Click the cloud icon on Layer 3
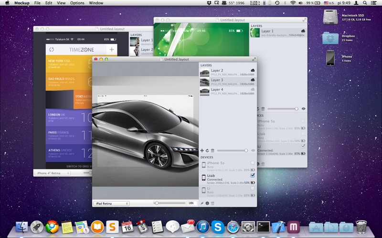The height and width of the screenshot is (238, 382). click(253, 80)
